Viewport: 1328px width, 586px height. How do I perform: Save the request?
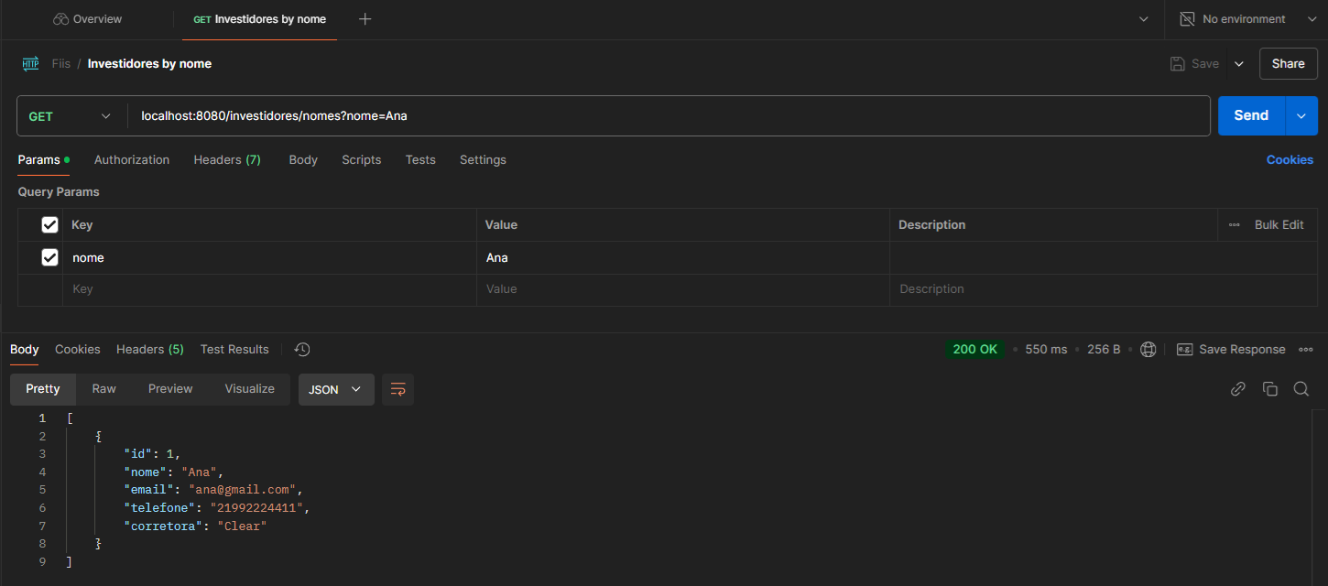coord(1194,64)
